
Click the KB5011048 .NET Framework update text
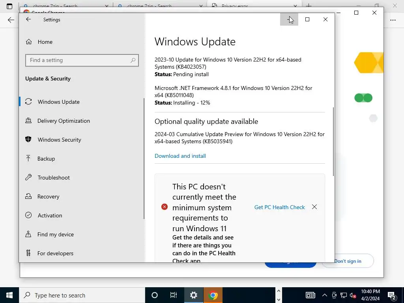(233, 92)
